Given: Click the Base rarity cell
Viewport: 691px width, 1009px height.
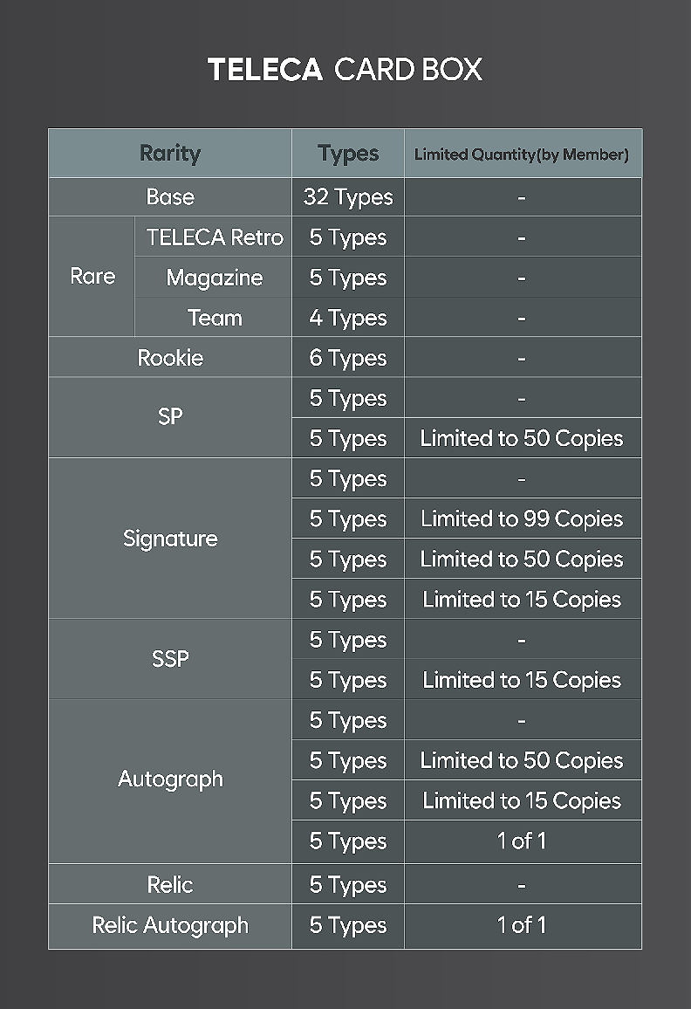Looking at the screenshot, I should coord(170,197).
